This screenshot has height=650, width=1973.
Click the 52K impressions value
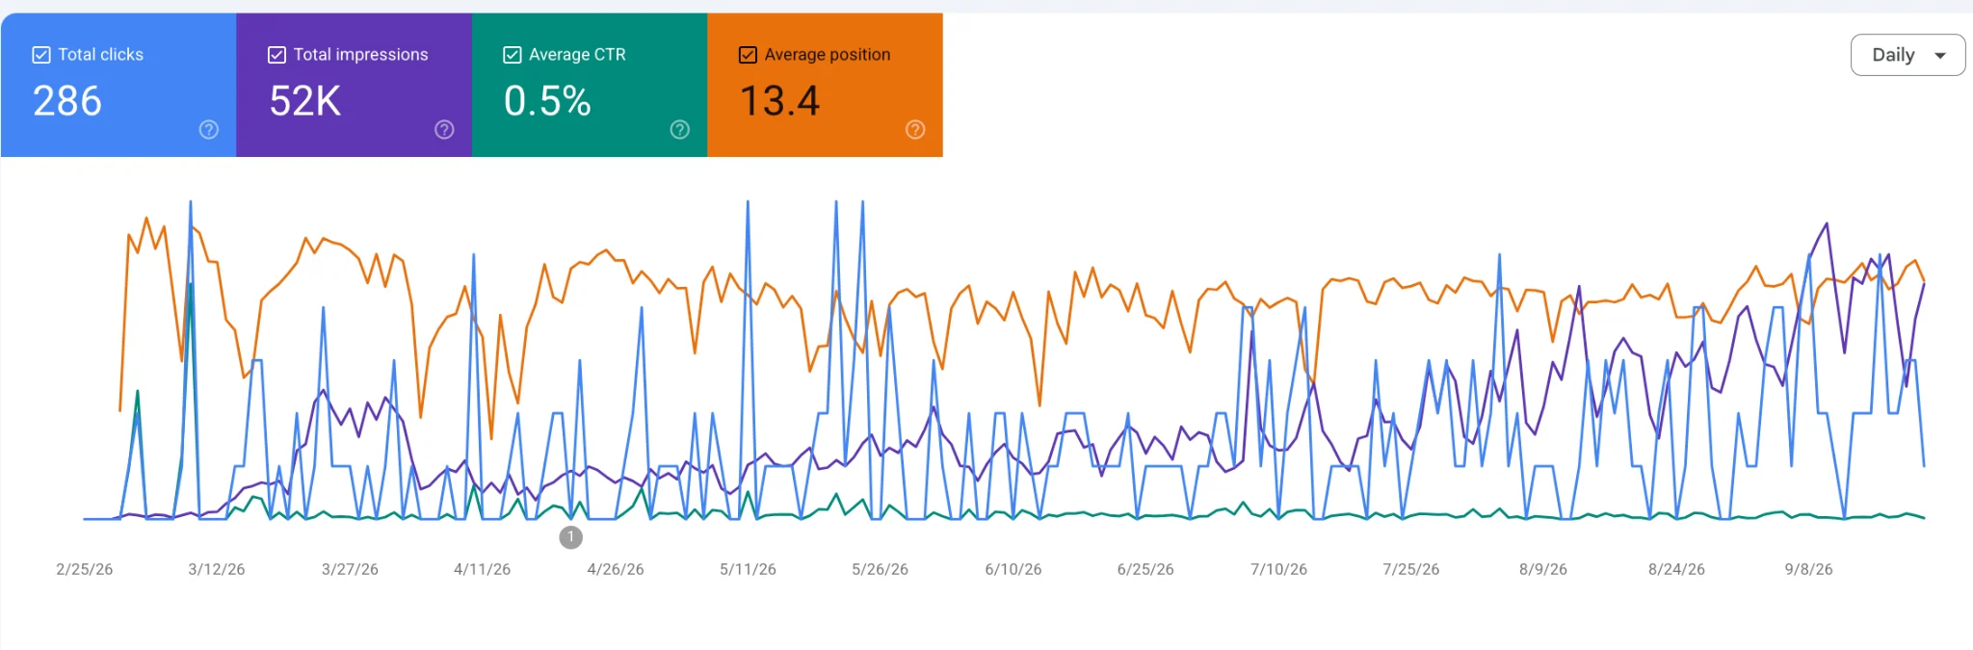click(x=305, y=101)
